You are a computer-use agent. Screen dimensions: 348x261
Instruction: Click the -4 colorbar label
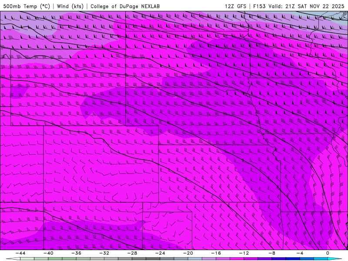click(x=300, y=253)
